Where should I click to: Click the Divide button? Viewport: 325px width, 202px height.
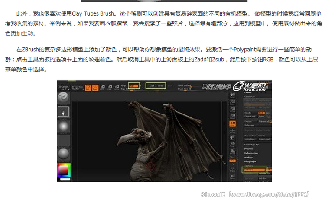point(250,113)
